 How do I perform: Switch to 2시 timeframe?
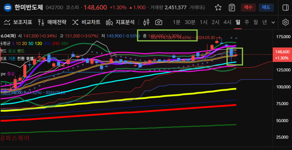[215, 22]
